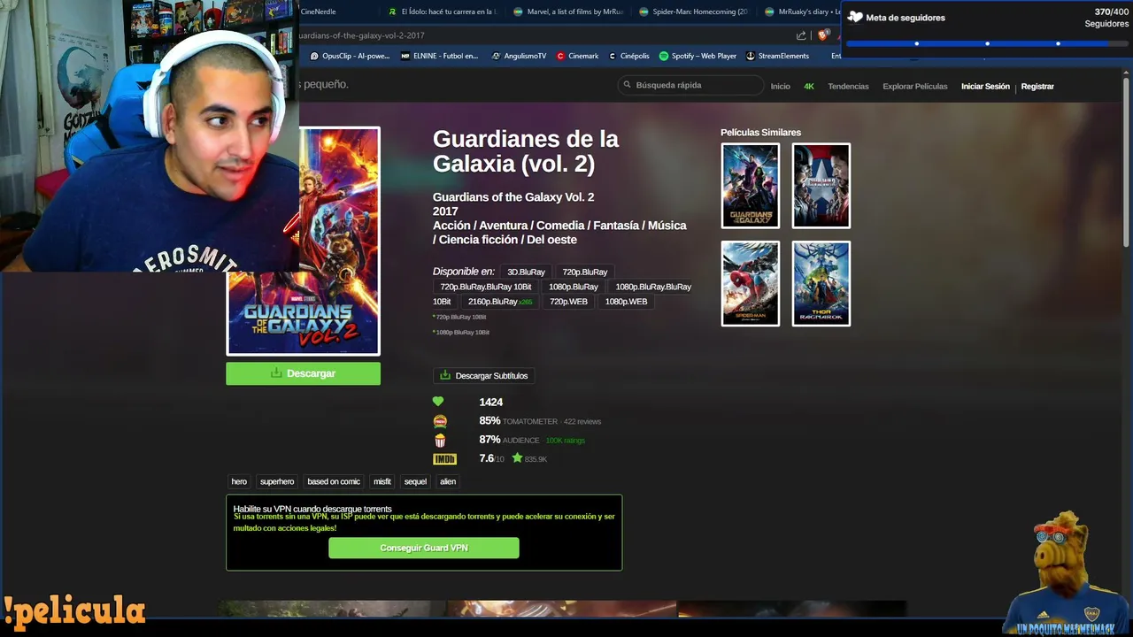Click the misfit tag
The height and width of the screenshot is (637, 1133).
(x=382, y=481)
